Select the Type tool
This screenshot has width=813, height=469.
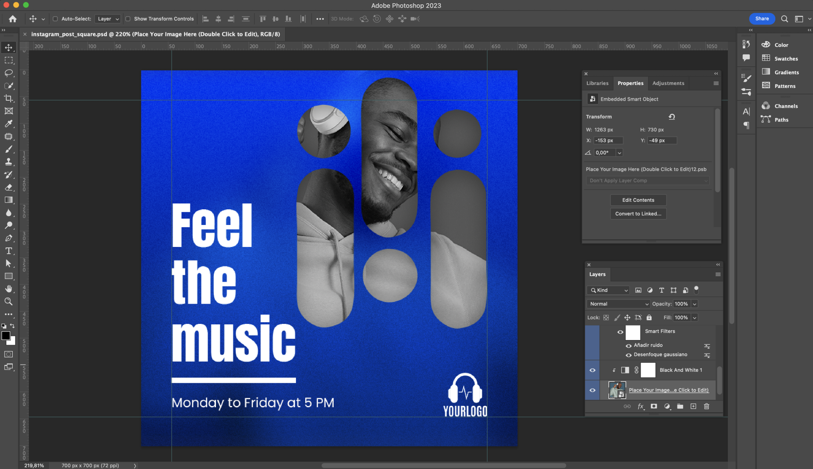[8, 251]
